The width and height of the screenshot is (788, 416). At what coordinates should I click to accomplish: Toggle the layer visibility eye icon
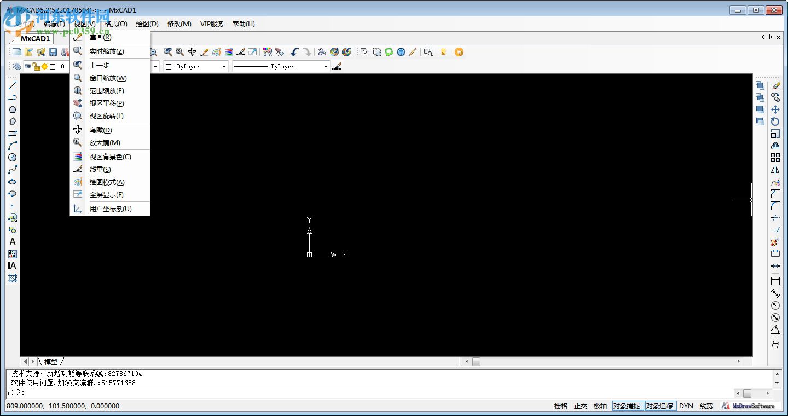(x=28, y=66)
